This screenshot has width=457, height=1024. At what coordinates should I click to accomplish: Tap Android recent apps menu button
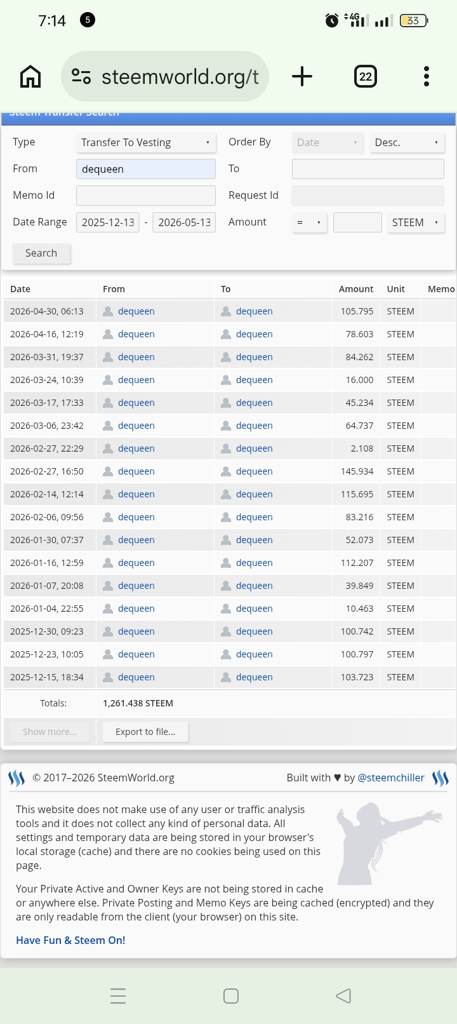(118, 995)
